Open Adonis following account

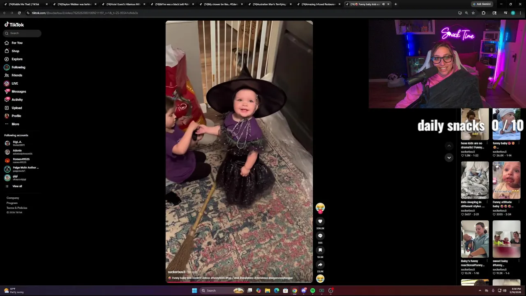click(x=18, y=152)
